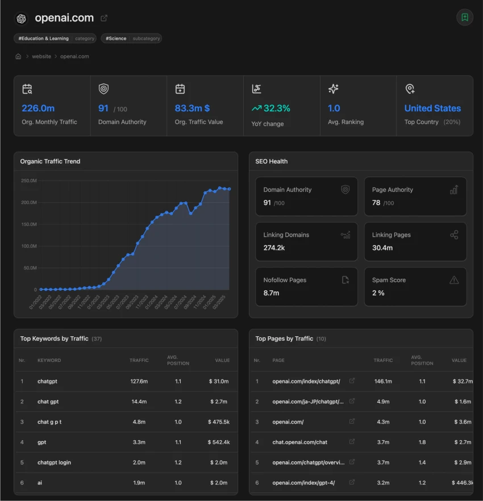Viewport: 483px width, 501px height.
Task: Select the chat gpt keyword row
Action: click(127, 402)
